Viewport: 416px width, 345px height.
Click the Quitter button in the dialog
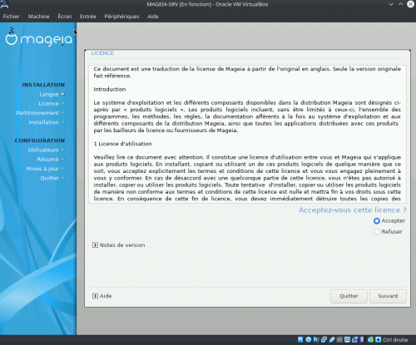(x=349, y=296)
